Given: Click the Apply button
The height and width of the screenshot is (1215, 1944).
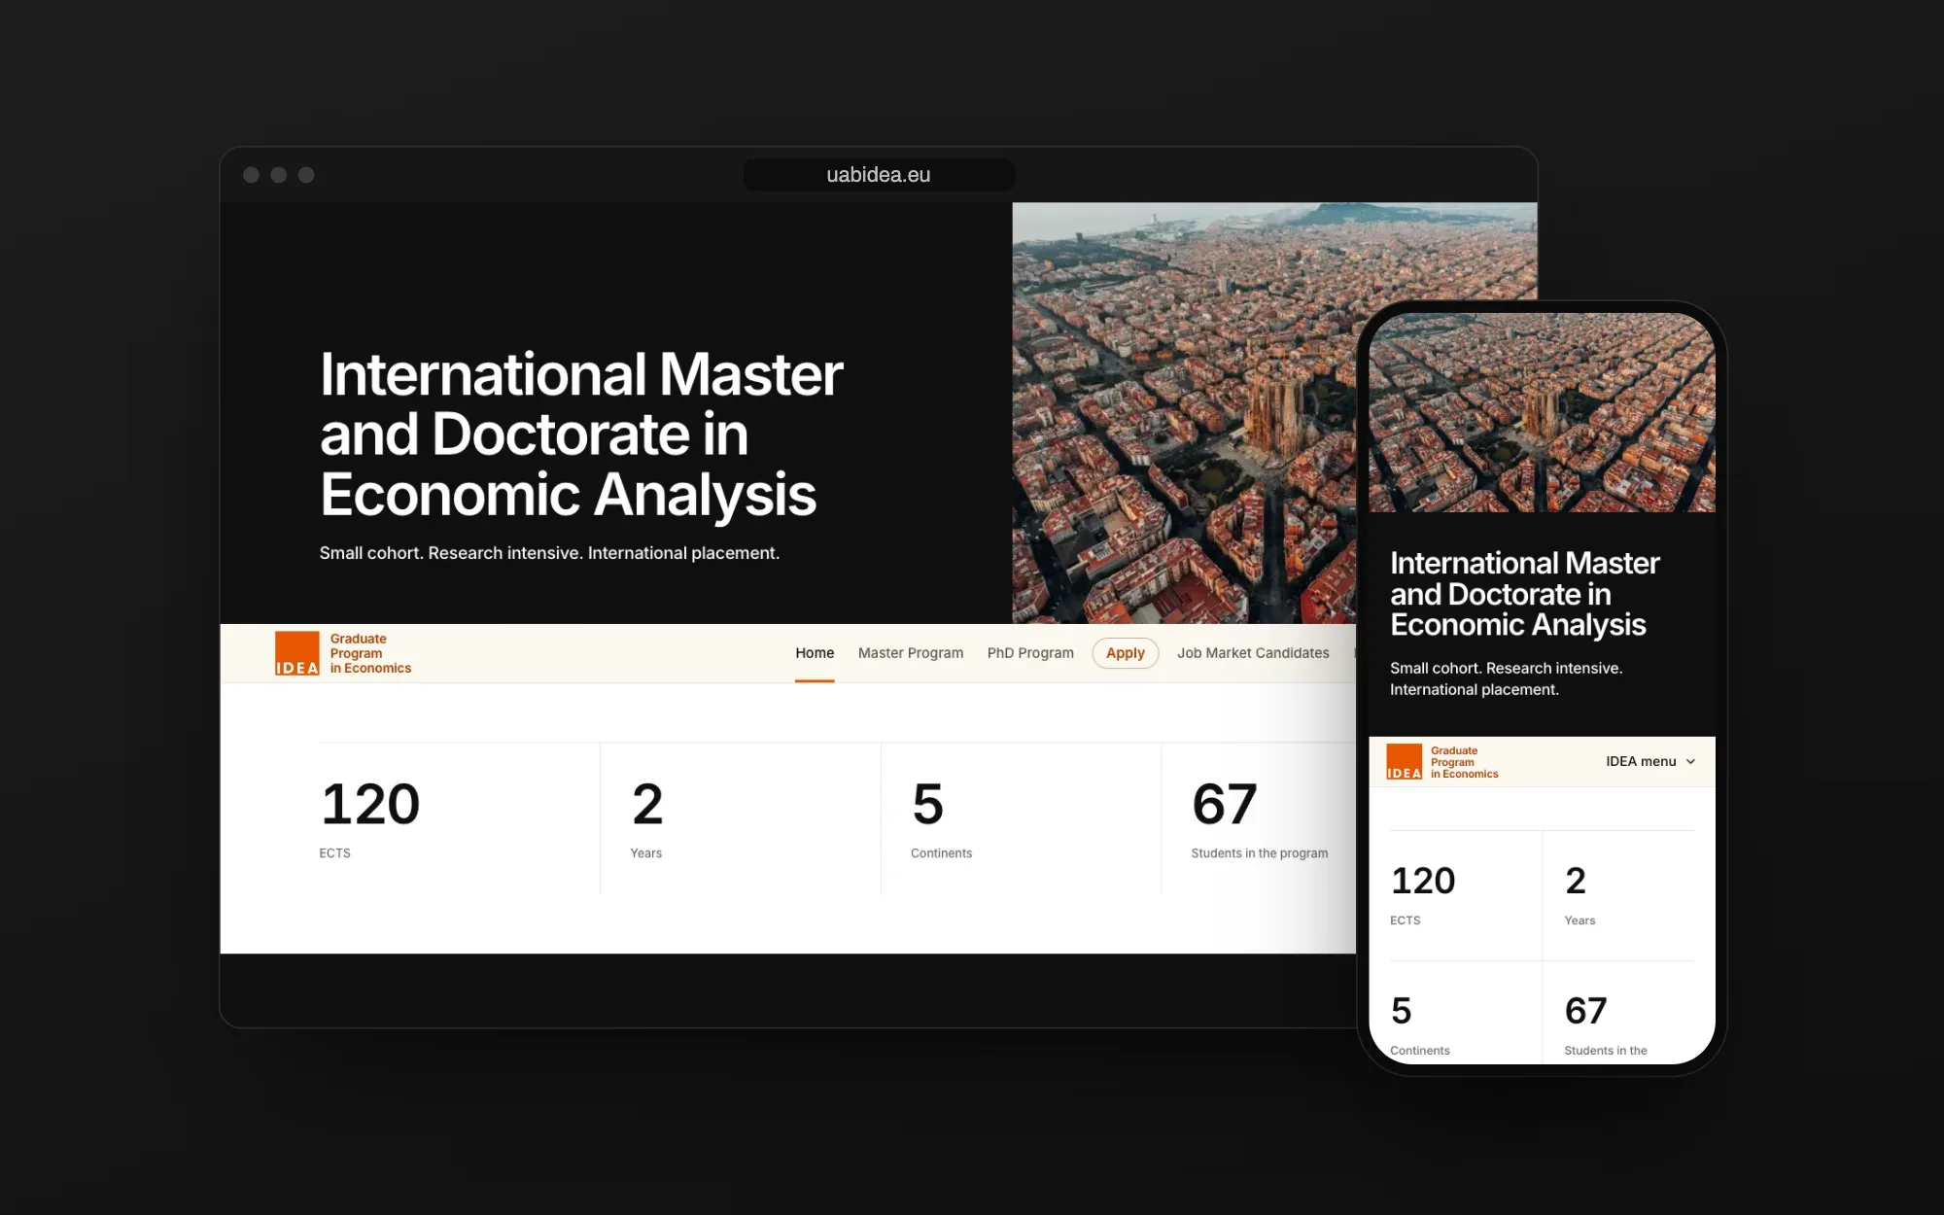Looking at the screenshot, I should click(x=1126, y=653).
